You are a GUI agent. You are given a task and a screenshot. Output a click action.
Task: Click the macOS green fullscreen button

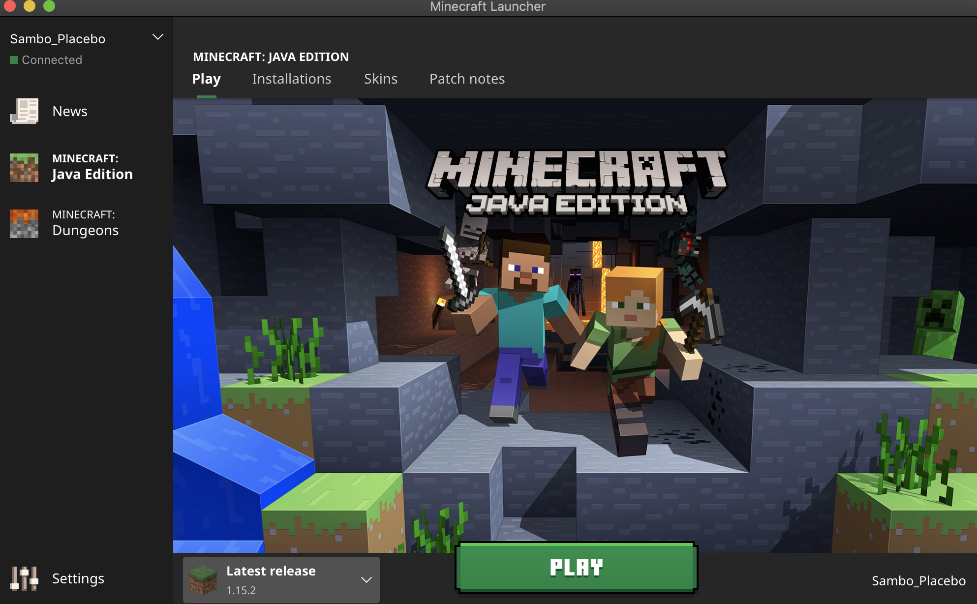(x=49, y=6)
